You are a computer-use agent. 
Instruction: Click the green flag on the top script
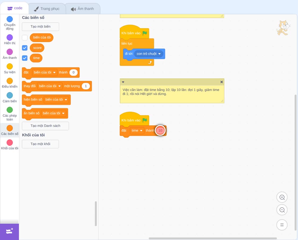(145, 33)
